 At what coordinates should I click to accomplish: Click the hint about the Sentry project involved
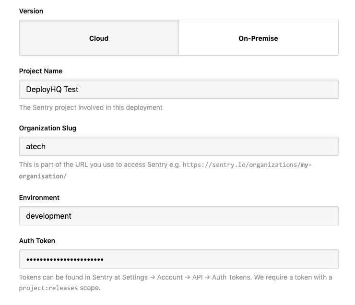(91, 107)
